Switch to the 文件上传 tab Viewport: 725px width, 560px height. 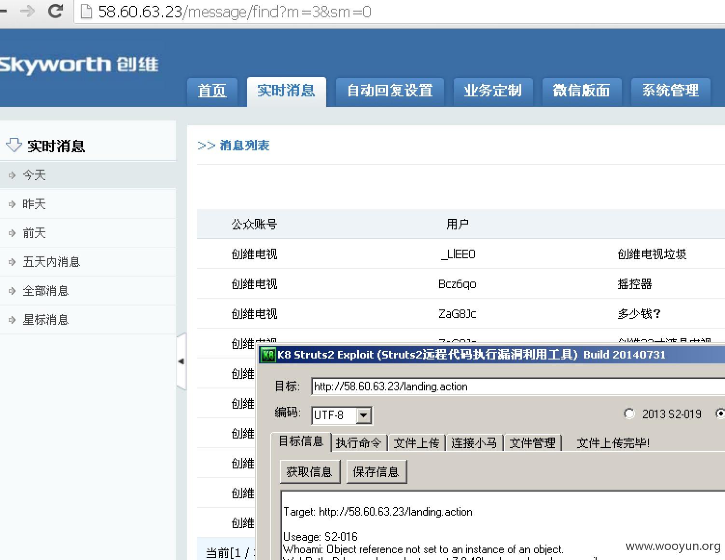(x=417, y=443)
